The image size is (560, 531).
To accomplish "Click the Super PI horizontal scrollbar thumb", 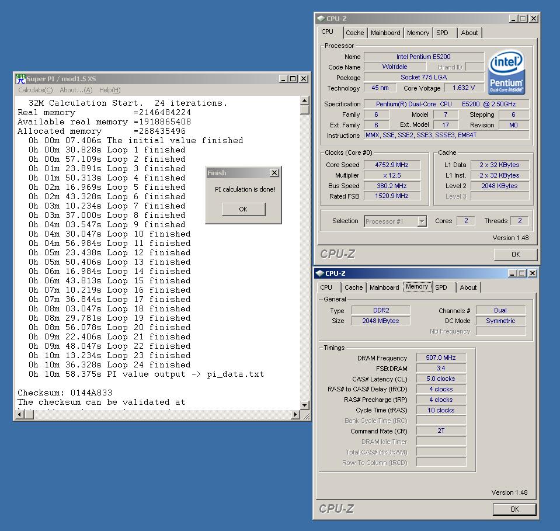I will 29,415.
